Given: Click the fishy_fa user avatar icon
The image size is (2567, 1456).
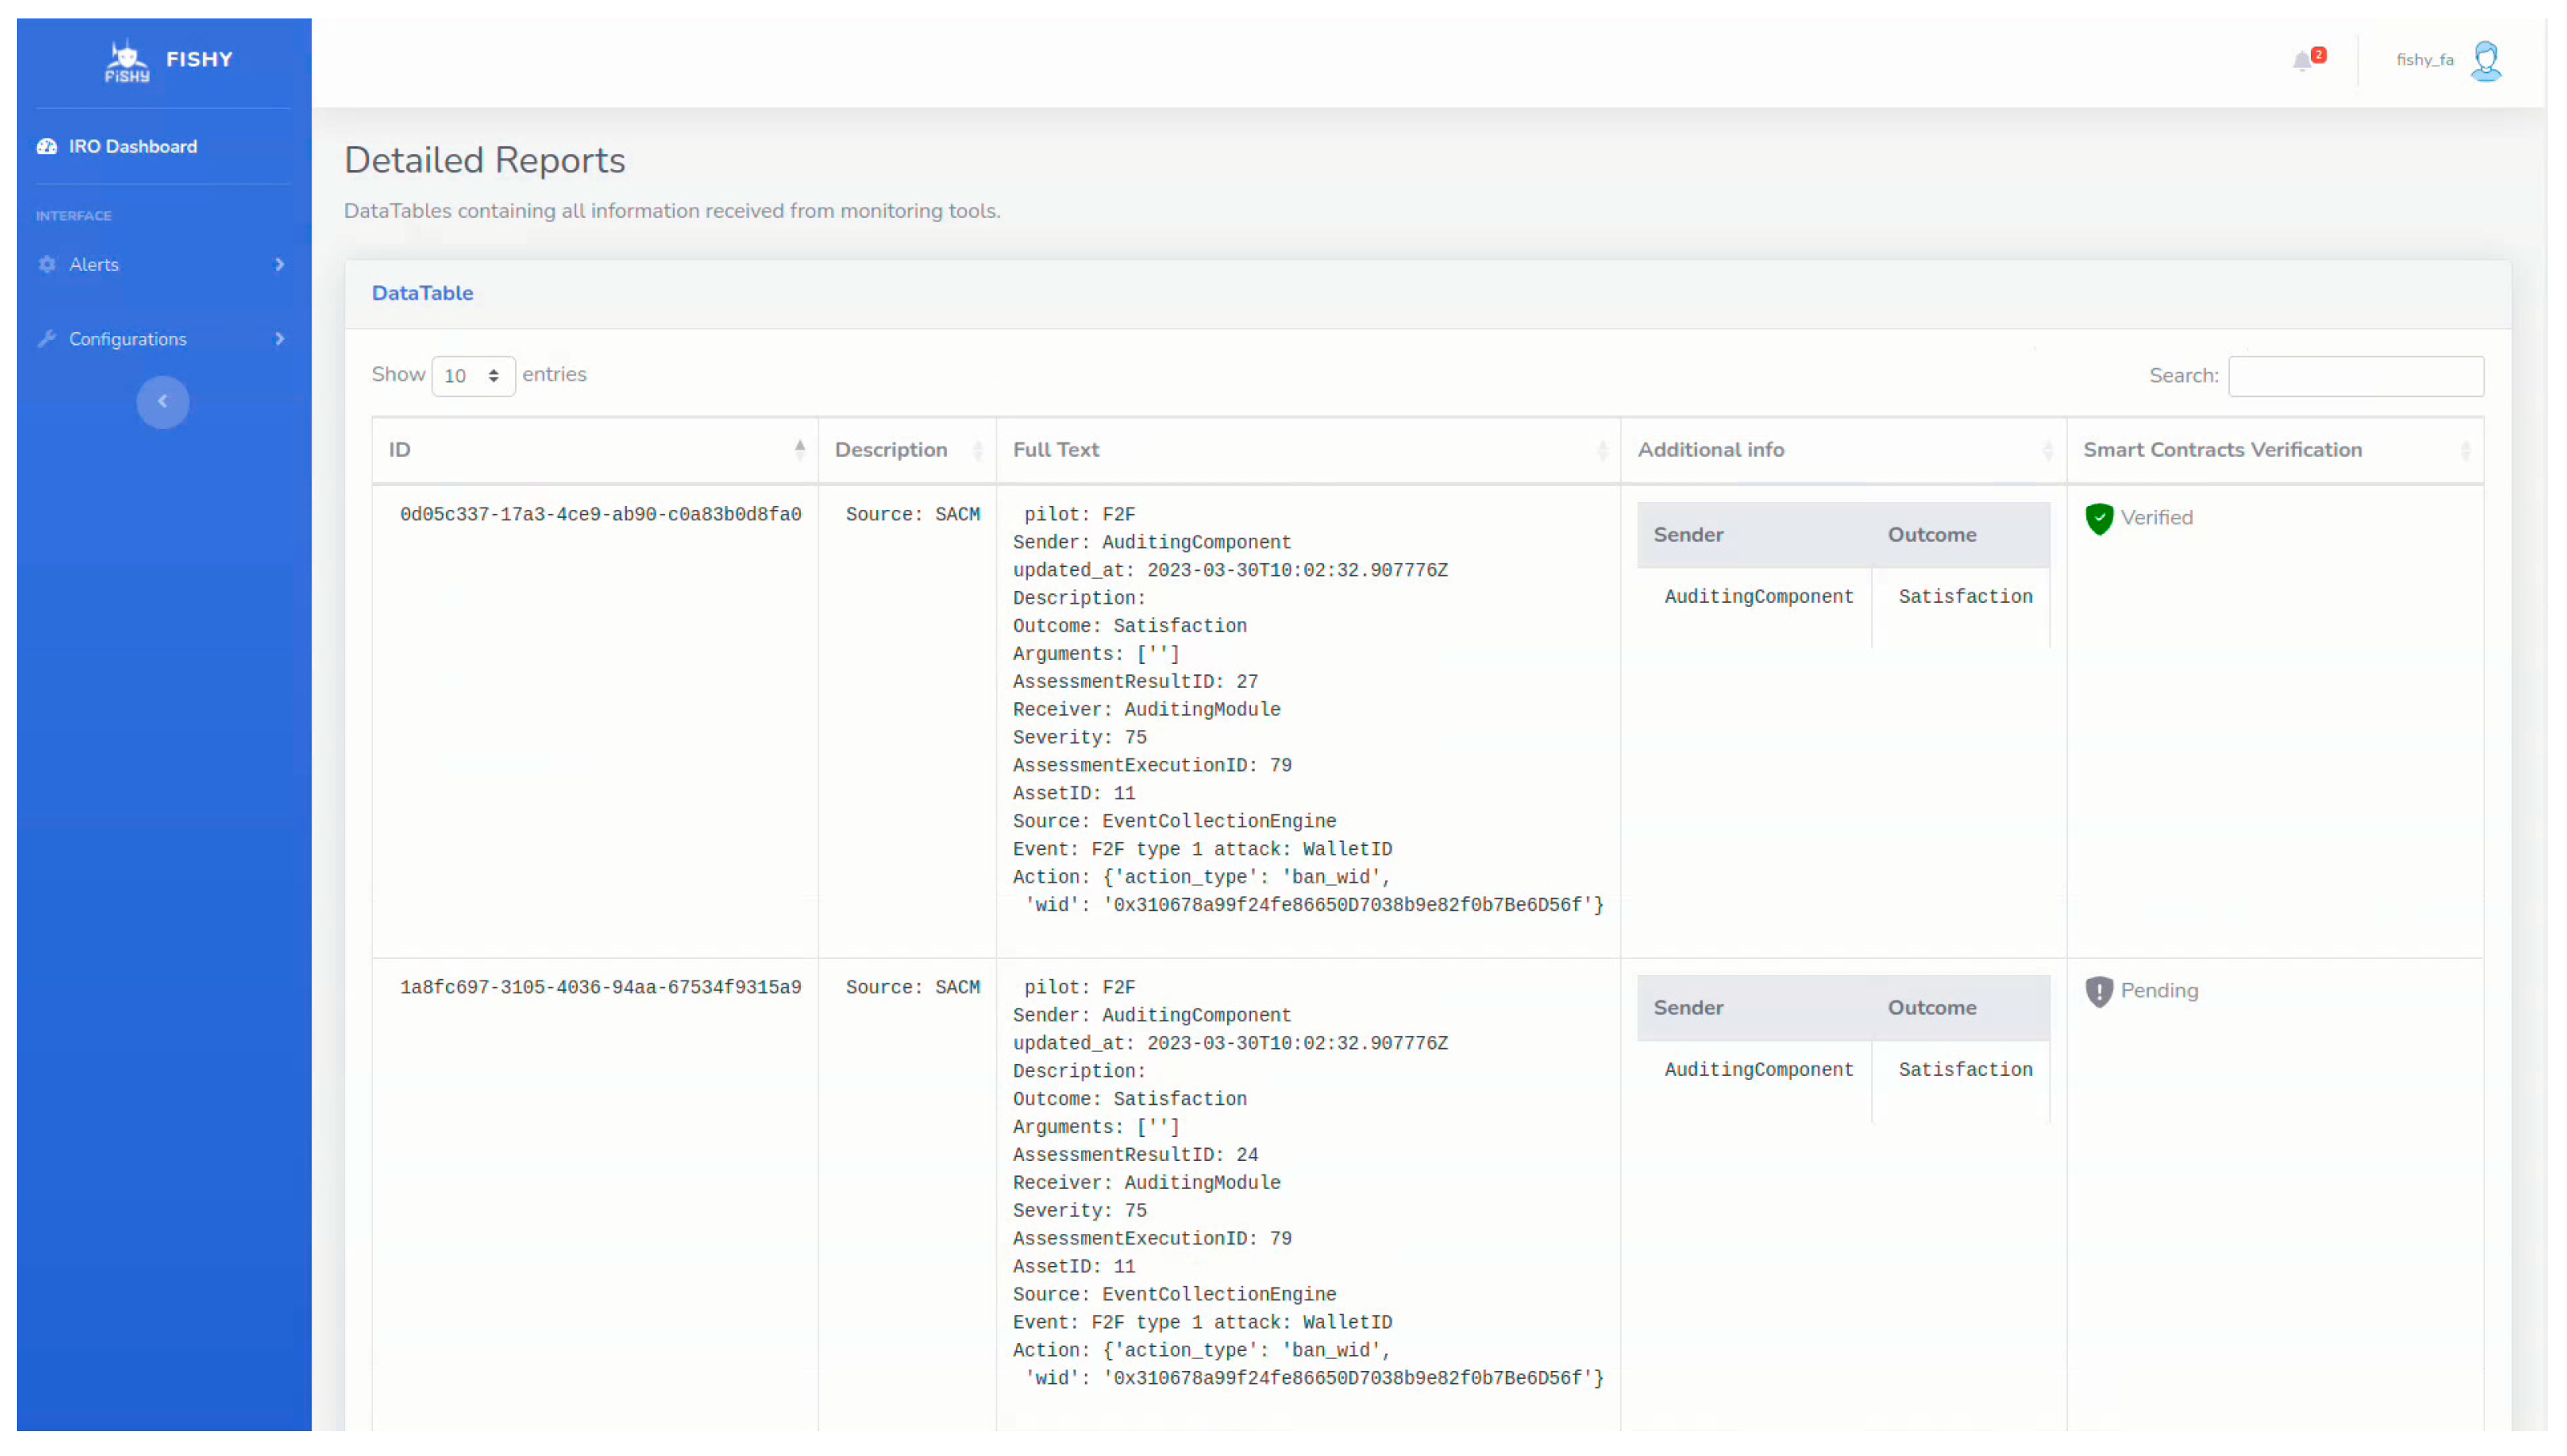Looking at the screenshot, I should point(2485,61).
